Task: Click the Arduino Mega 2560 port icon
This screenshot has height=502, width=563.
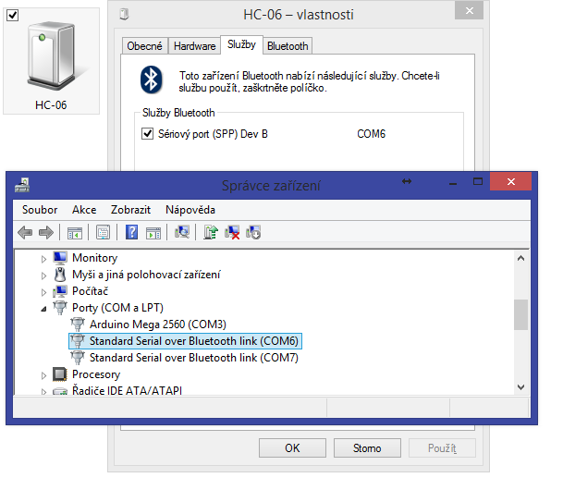Action: (78, 324)
